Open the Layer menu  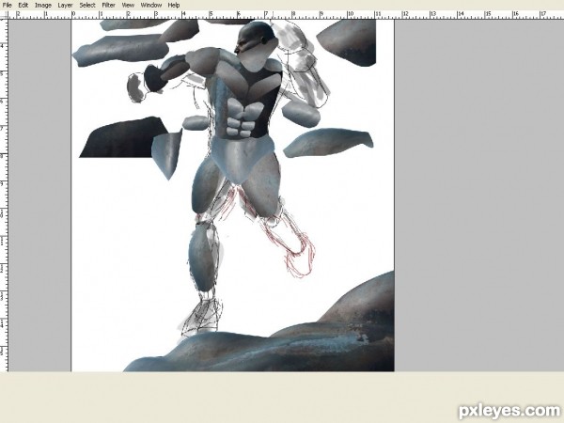pyautogui.click(x=65, y=5)
